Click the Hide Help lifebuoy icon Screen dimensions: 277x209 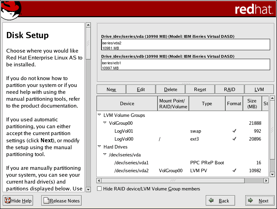point(7,201)
